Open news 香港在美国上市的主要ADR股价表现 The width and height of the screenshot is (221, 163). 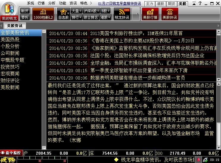tap(131, 41)
